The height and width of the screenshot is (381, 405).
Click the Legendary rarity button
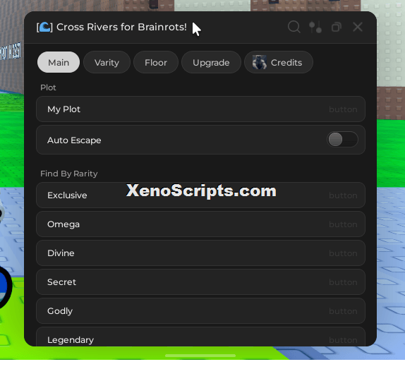click(x=200, y=337)
